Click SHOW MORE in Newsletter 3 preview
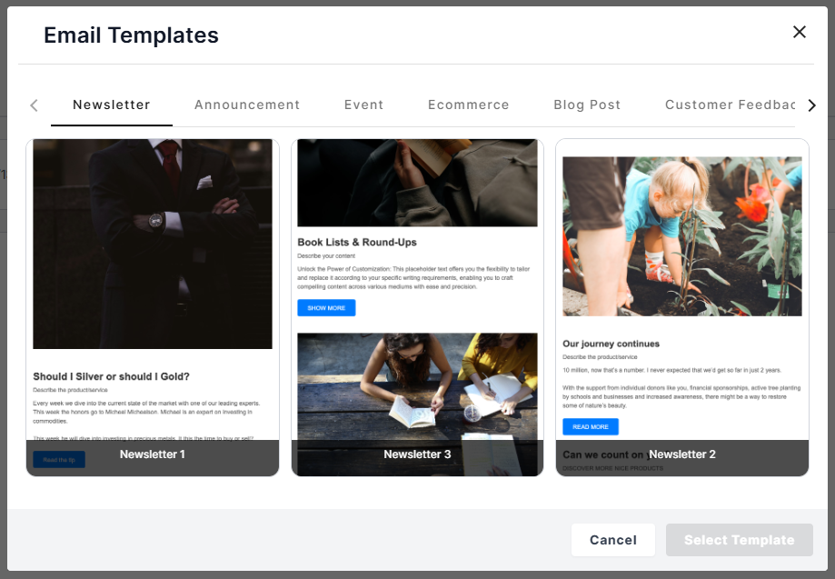Image resolution: width=835 pixels, height=579 pixels. point(326,308)
